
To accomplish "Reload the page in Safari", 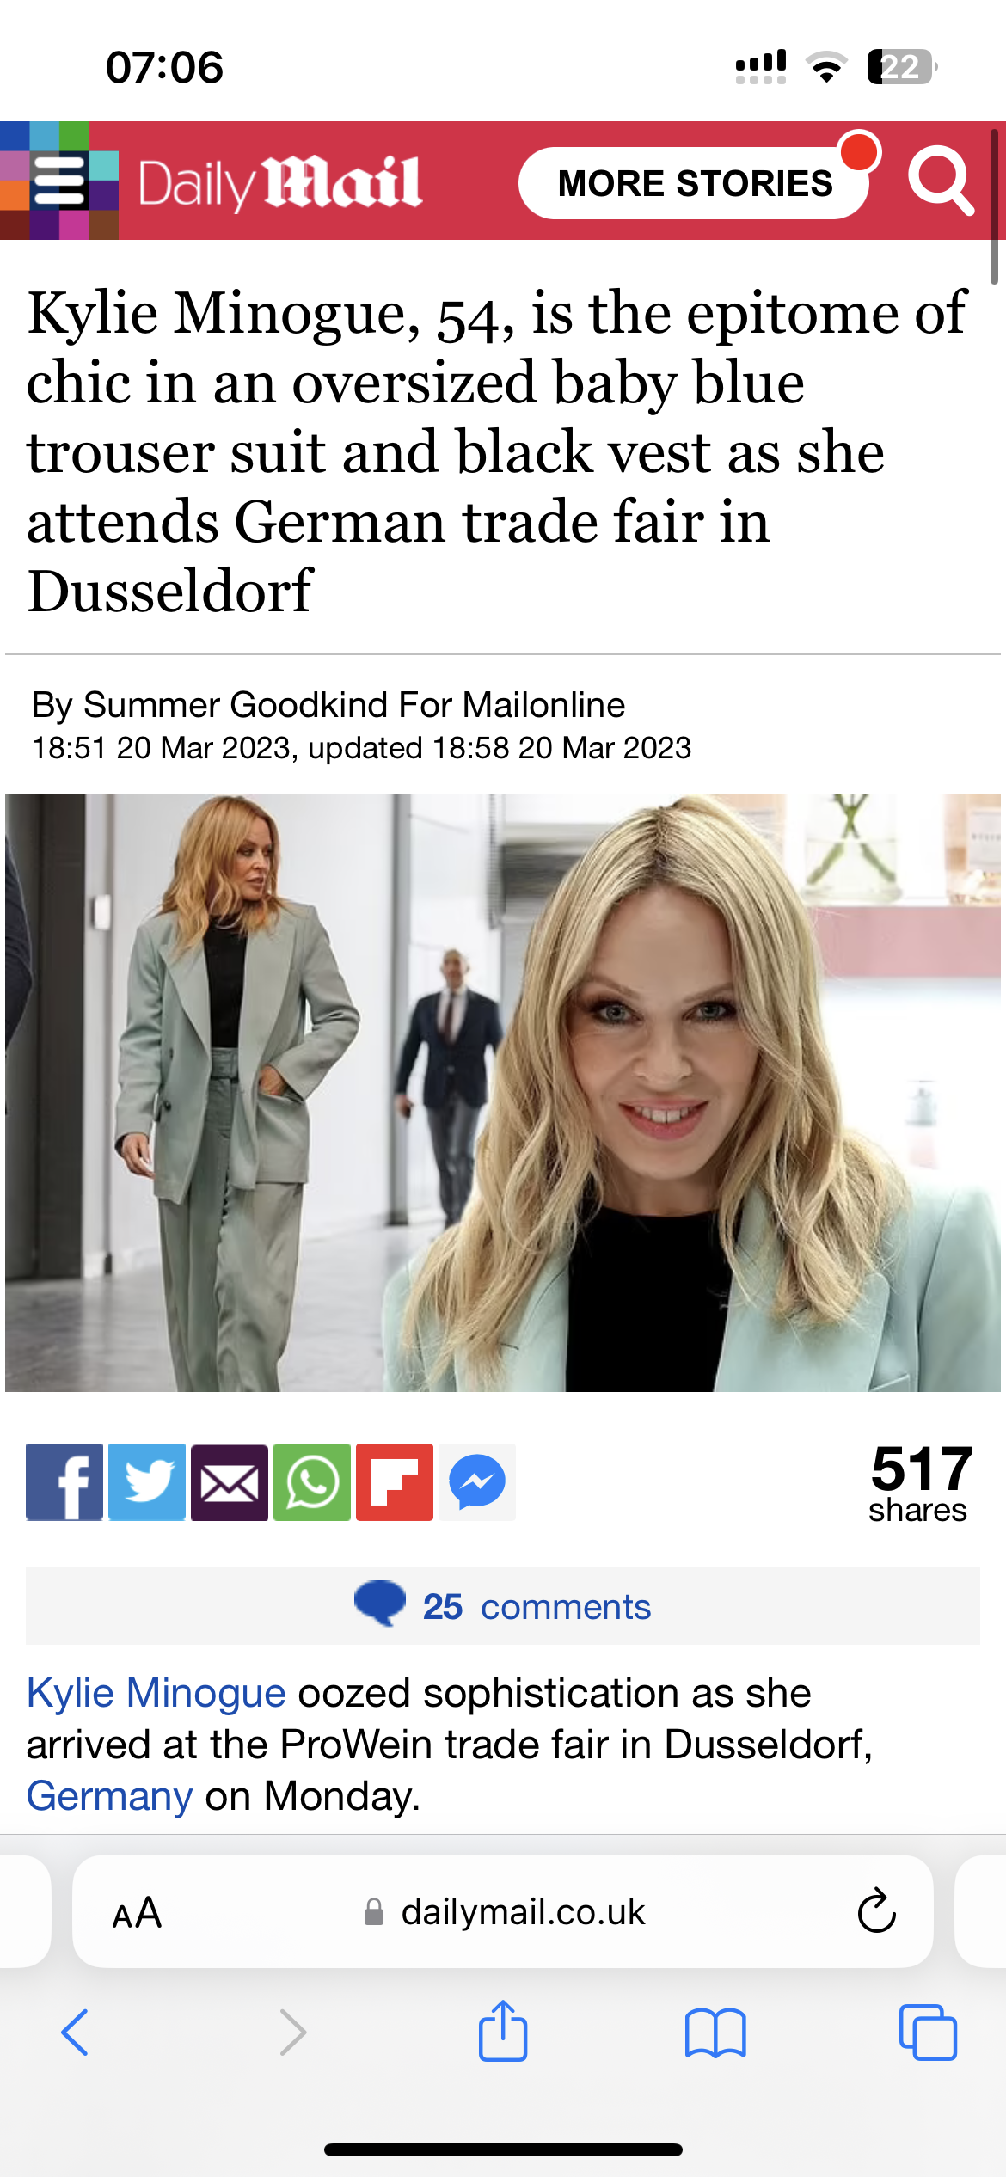I will [877, 1911].
